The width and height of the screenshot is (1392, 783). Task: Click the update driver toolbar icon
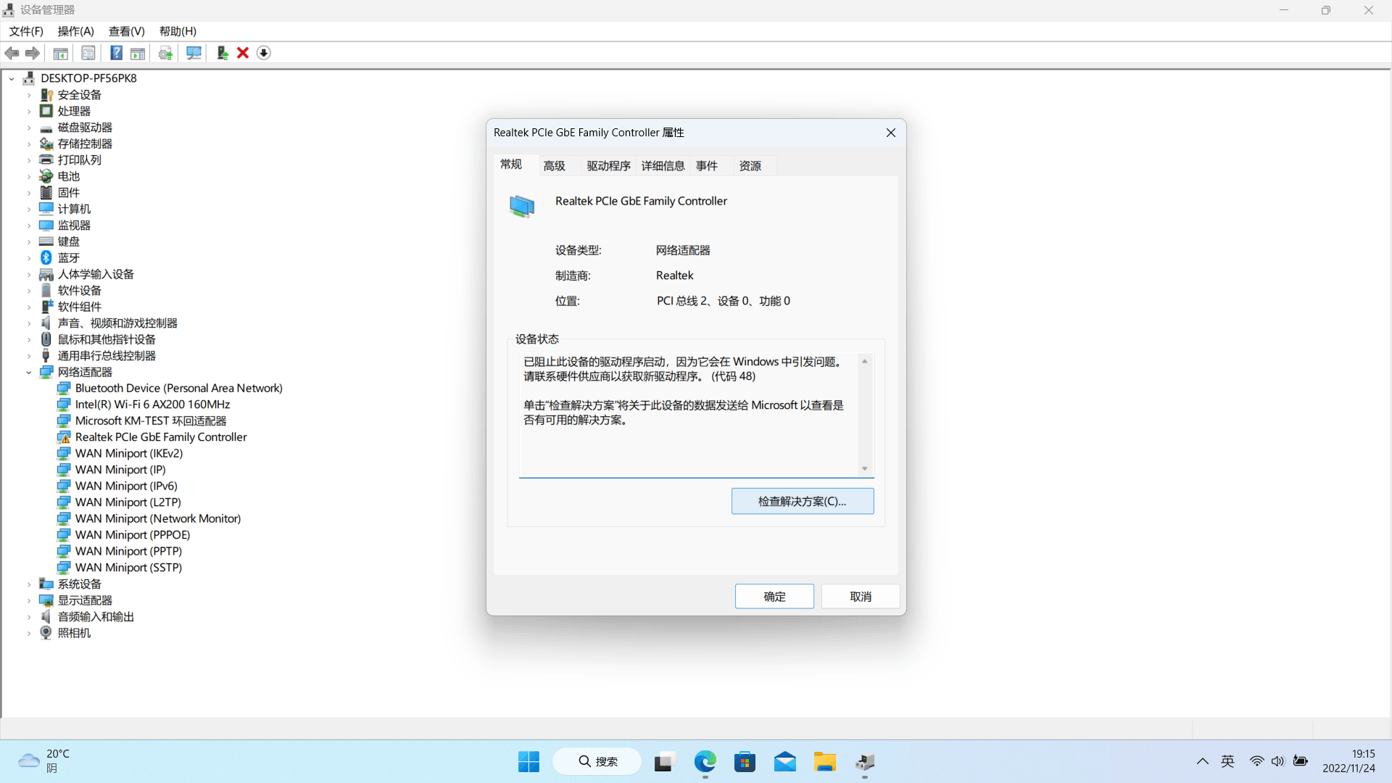click(222, 53)
